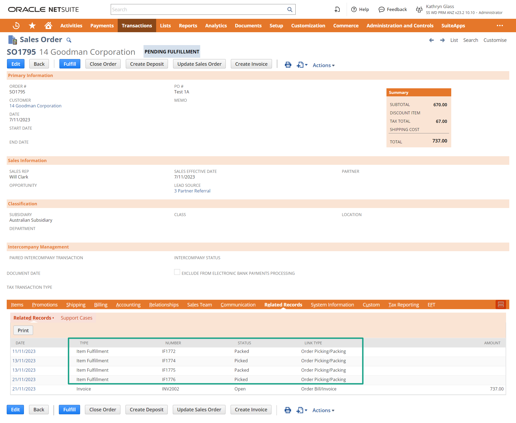Go to the Home dashboard icon
The width and height of the screenshot is (516, 423).
pos(48,25)
